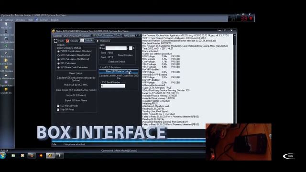Click Export SL5 from Phone button

76,100
